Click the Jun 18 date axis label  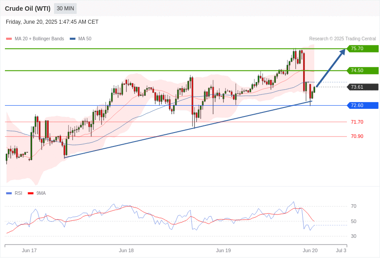coord(126,250)
